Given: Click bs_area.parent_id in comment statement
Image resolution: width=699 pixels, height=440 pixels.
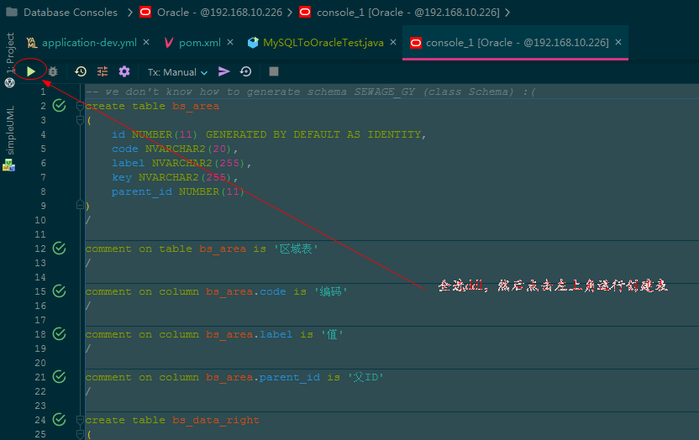Looking at the screenshot, I should pos(263,377).
